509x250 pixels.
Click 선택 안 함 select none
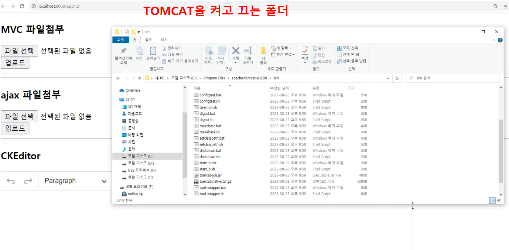coord(348,54)
